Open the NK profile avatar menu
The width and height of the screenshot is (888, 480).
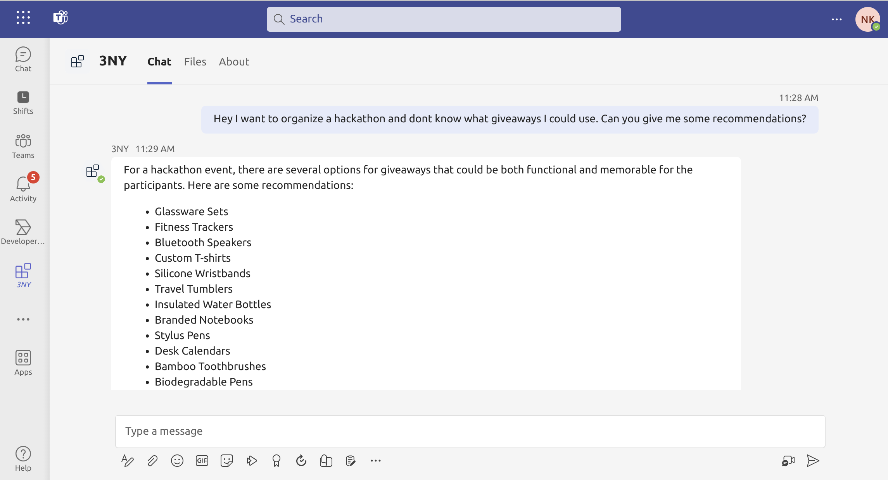coord(867,19)
